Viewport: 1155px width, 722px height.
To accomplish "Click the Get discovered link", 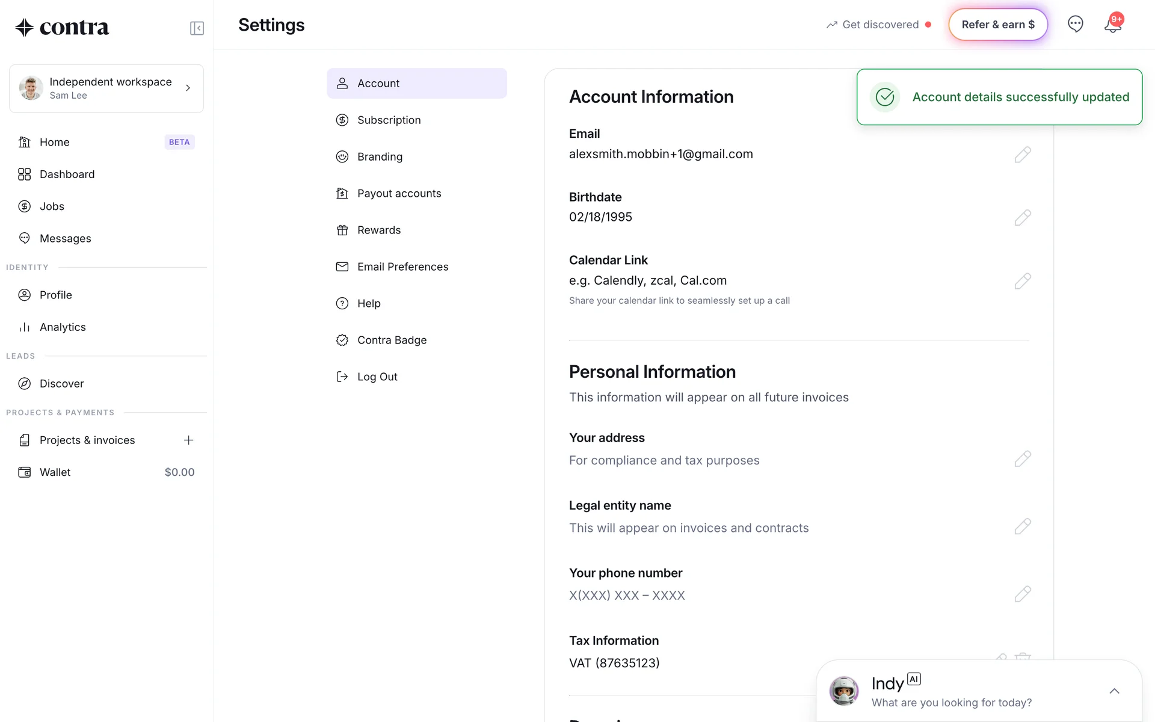I will coord(879,25).
